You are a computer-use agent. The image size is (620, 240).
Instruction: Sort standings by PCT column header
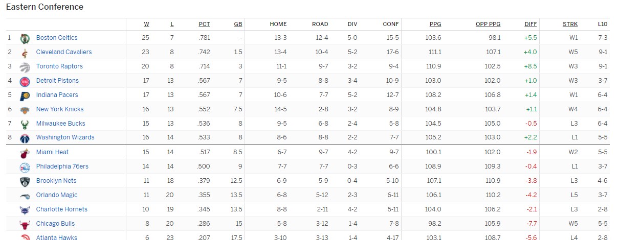[x=204, y=24]
